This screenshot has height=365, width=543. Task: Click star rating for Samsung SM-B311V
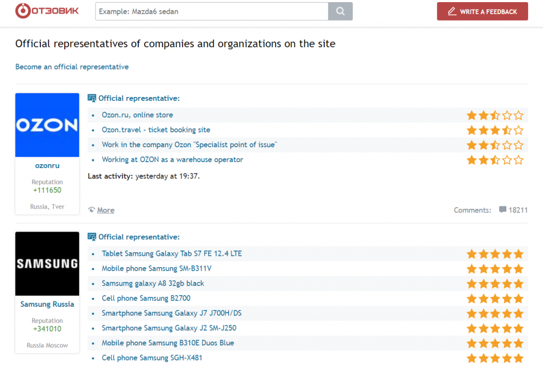tap(495, 269)
